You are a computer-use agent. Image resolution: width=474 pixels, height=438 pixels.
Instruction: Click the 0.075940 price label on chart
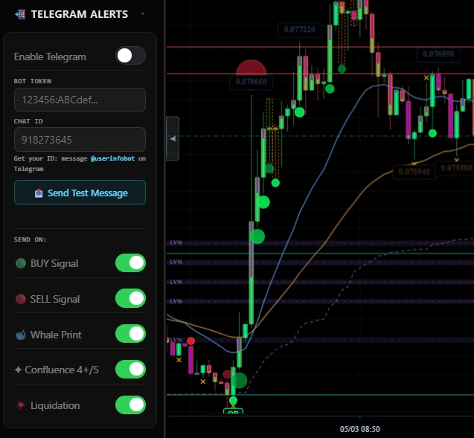(x=414, y=172)
